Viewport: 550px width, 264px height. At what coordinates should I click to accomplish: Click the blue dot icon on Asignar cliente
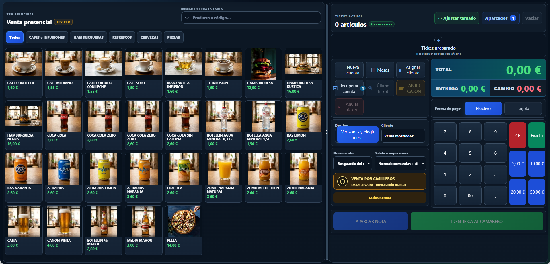400,70
